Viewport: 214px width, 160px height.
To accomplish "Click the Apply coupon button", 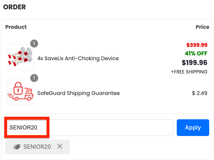I will point(193,127).
